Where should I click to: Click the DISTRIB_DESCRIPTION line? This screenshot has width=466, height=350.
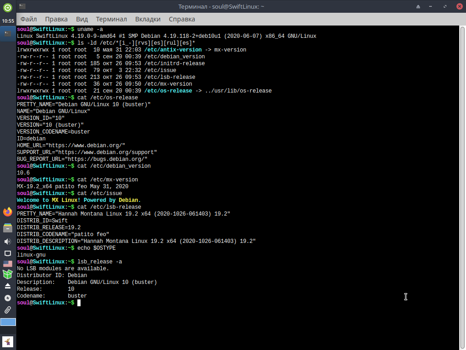136,242
